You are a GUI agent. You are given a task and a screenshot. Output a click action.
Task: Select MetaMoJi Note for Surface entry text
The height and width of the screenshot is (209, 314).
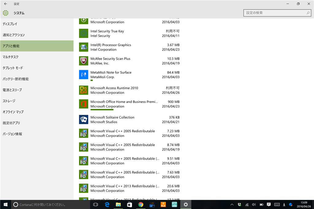[111, 72]
